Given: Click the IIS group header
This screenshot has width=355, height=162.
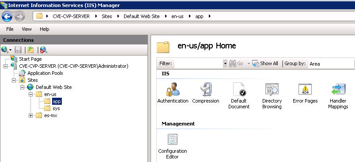Looking at the screenshot, I should [166, 74].
